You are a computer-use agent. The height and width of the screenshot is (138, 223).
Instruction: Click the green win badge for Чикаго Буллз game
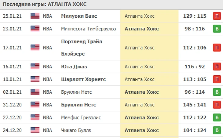tap(217, 130)
